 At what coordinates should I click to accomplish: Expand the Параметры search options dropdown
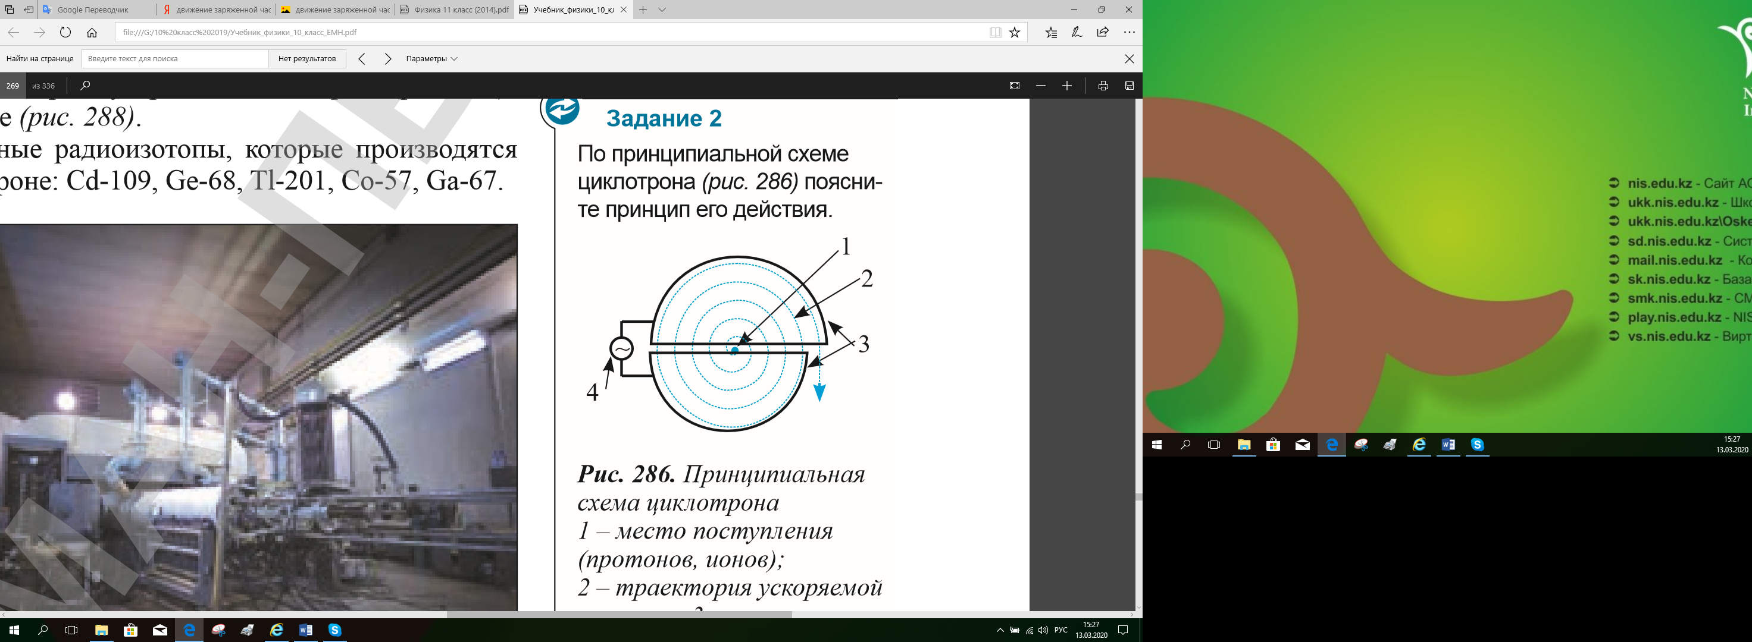pos(432,58)
